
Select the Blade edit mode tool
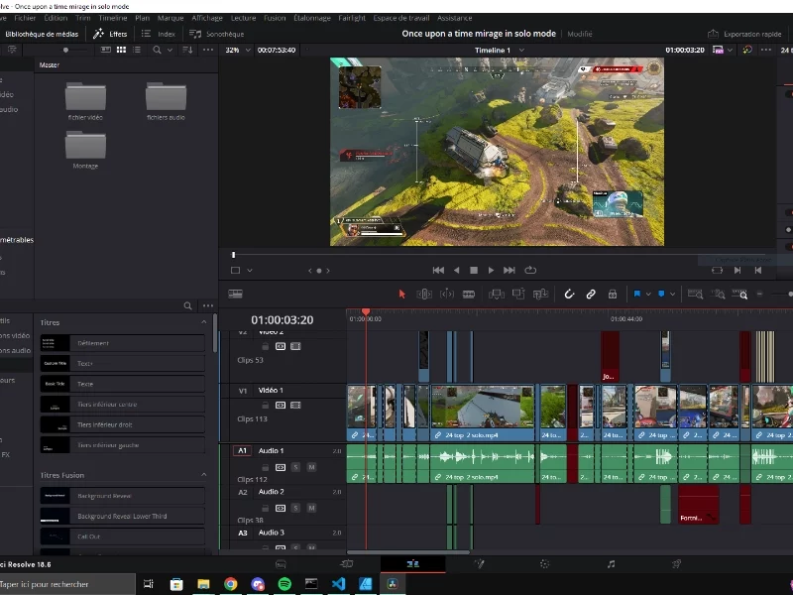[469, 294]
